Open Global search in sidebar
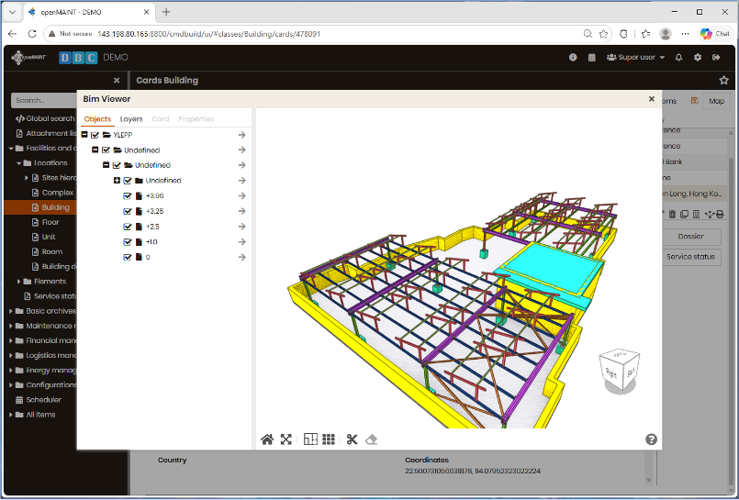The height and width of the screenshot is (500, 739). (45, 118)
